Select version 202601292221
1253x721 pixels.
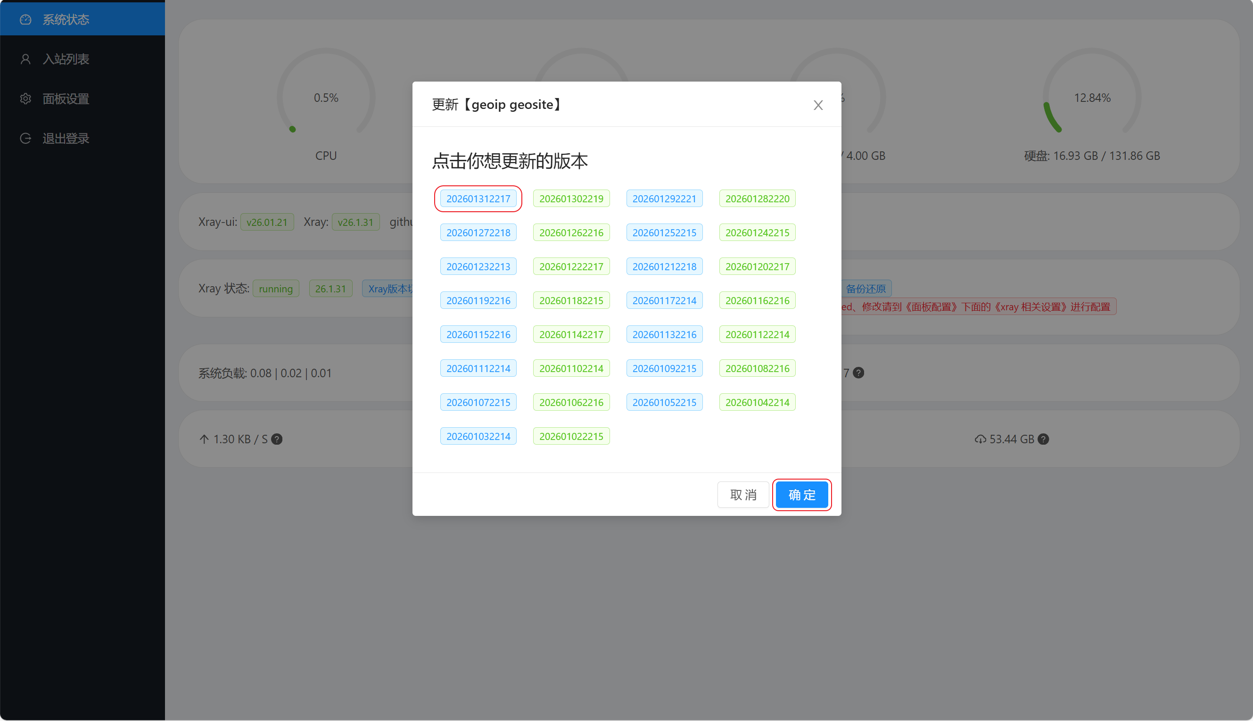click(x=664, y=199)
